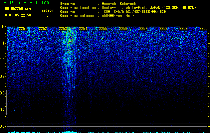Click the 2253 time marker
This screenshot has width=210, height=133.
coord(63,29)
